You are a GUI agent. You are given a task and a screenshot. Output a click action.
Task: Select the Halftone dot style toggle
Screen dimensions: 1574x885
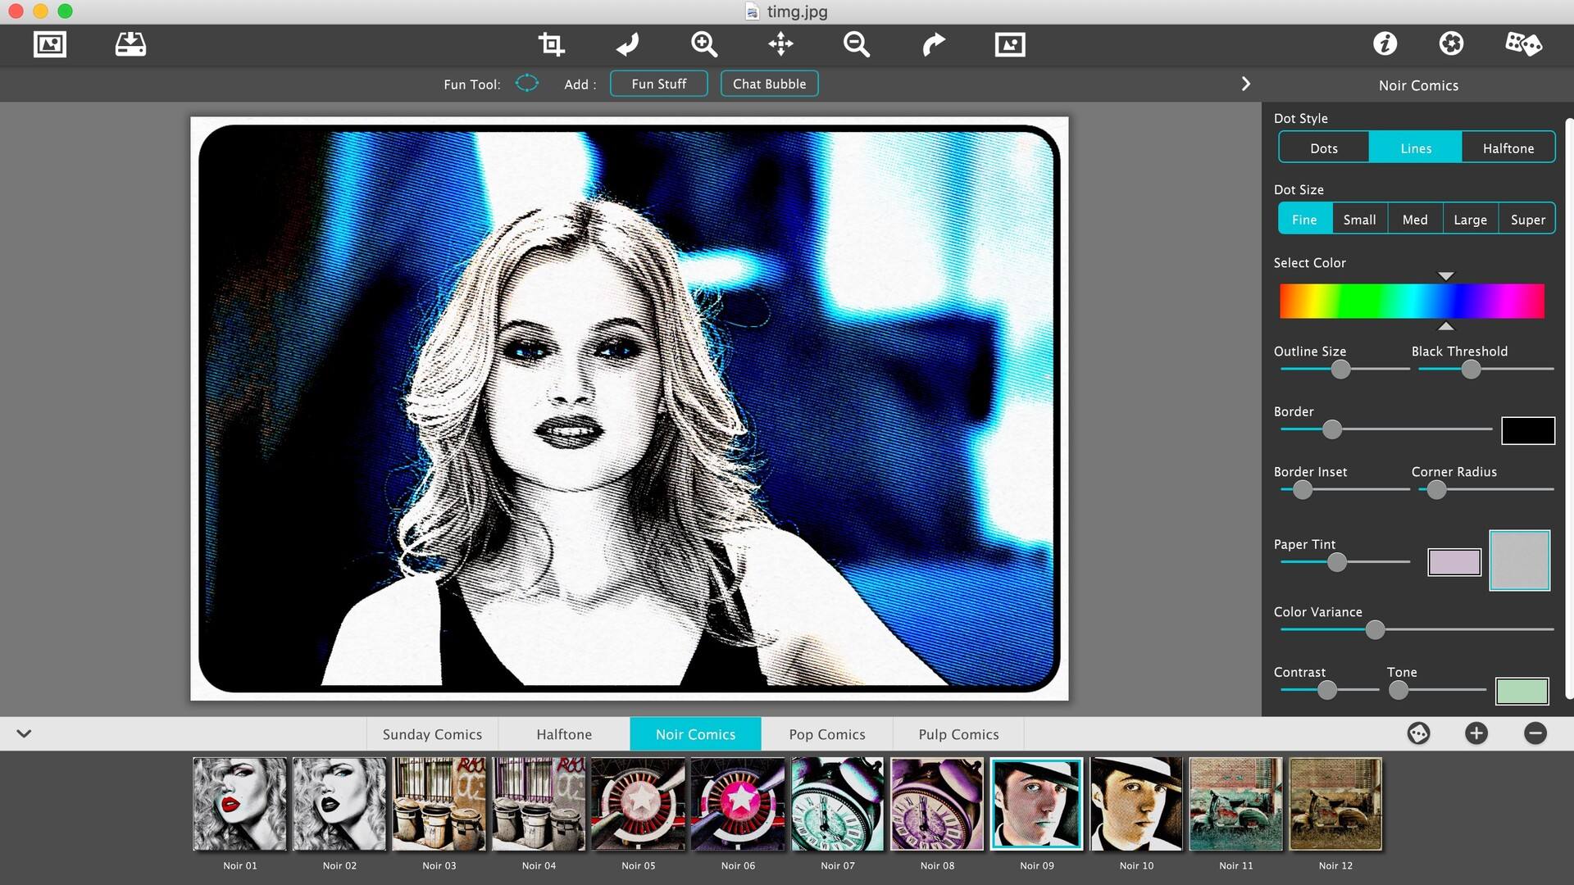point(1508,148)
